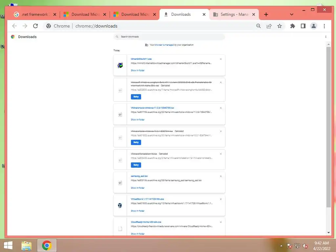Click the samsung_ssd.iso file icon
Image resolution: width=336 pixels, height=252 pixels.
120,182
